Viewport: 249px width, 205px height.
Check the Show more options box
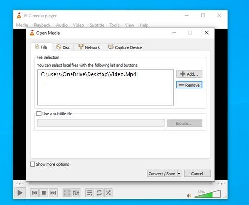pos(33,164)
